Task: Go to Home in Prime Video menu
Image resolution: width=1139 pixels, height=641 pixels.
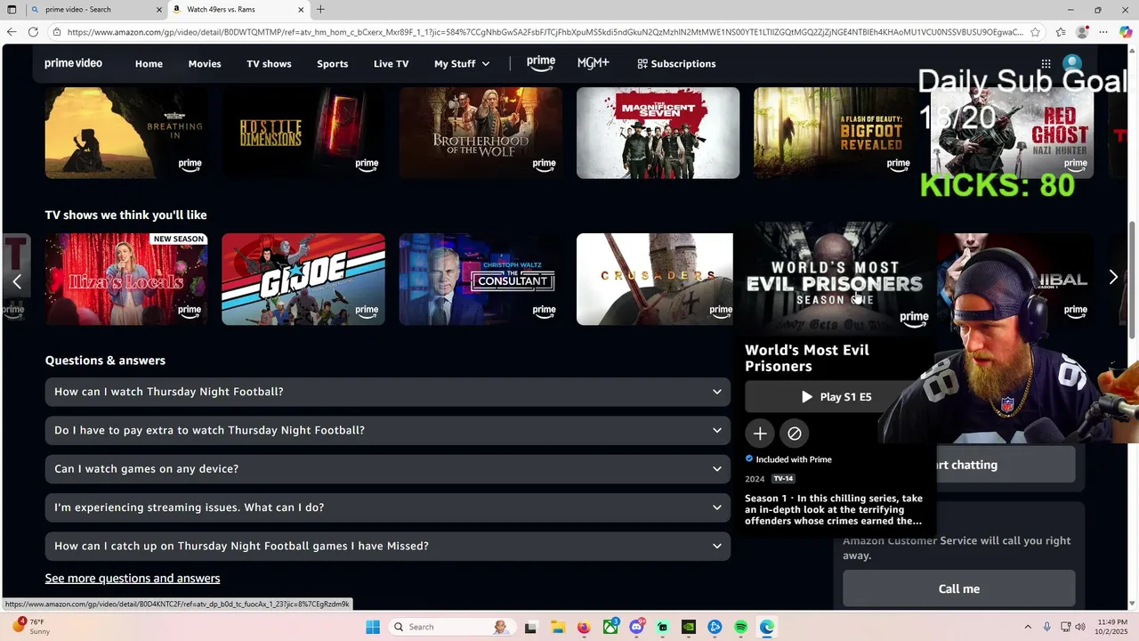Action: click(x=149, y=63)
